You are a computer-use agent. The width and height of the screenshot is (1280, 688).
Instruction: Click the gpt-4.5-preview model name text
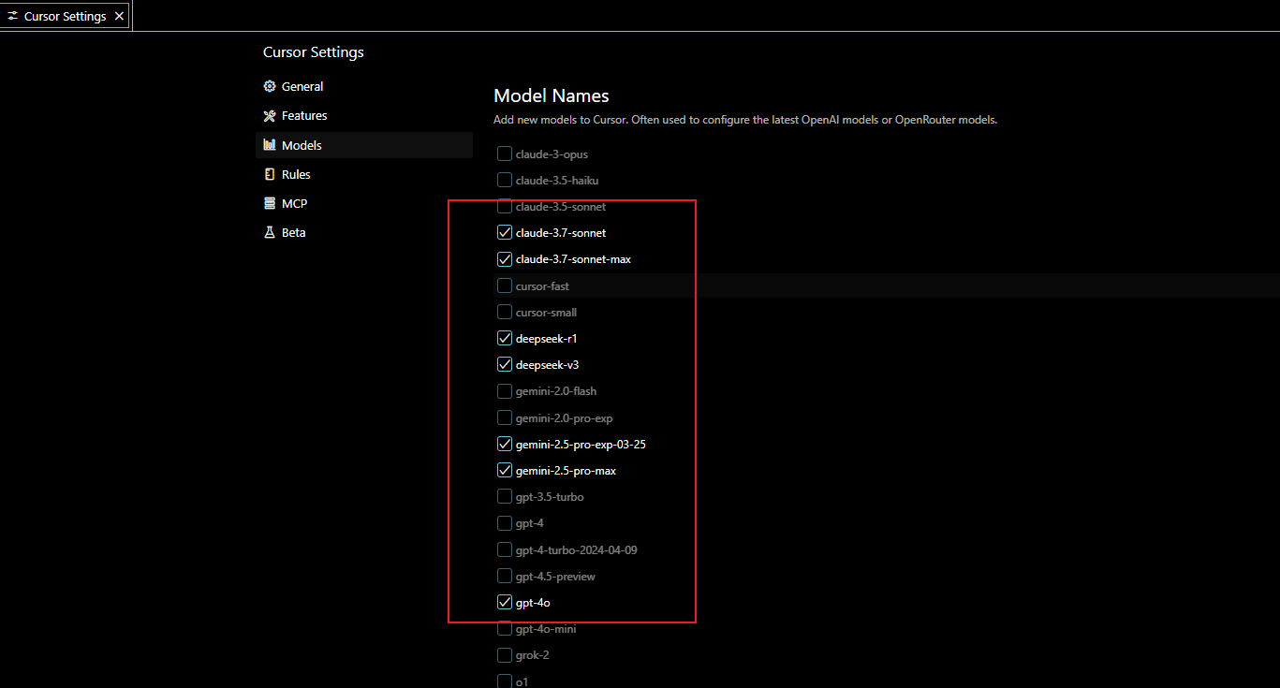coord(555,576)
